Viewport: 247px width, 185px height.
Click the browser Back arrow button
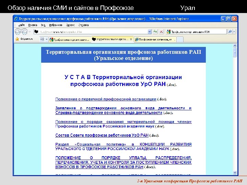coord(17,32)
